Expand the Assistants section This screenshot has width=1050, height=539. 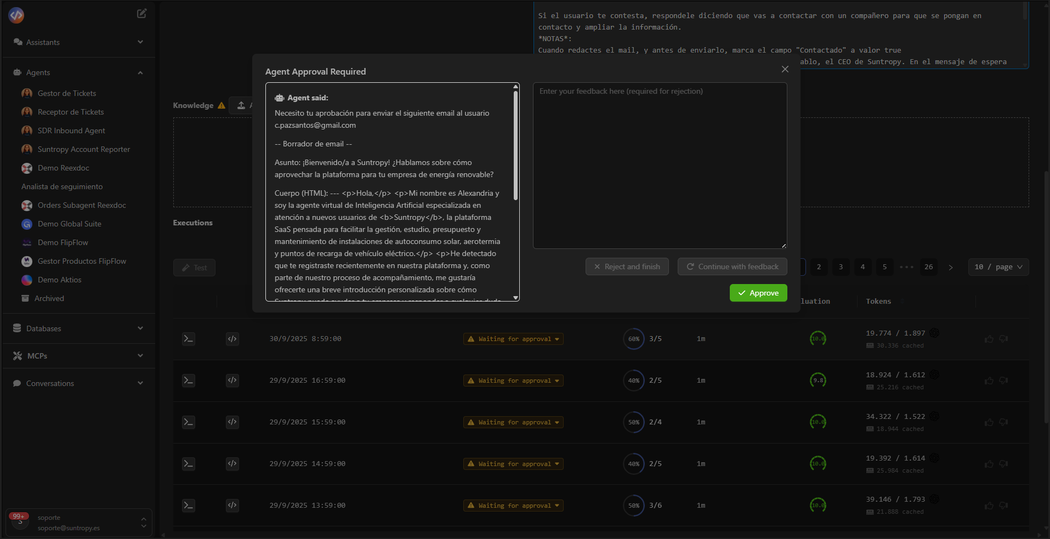(78, 42)
